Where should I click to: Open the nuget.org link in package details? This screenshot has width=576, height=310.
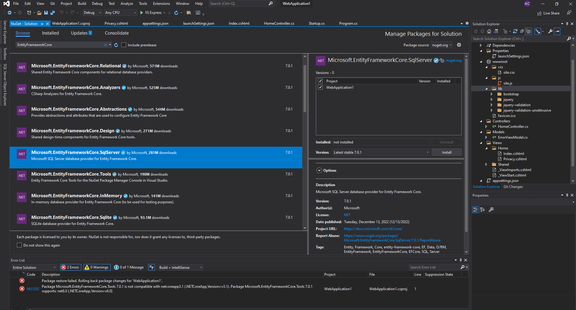[454, 60]
